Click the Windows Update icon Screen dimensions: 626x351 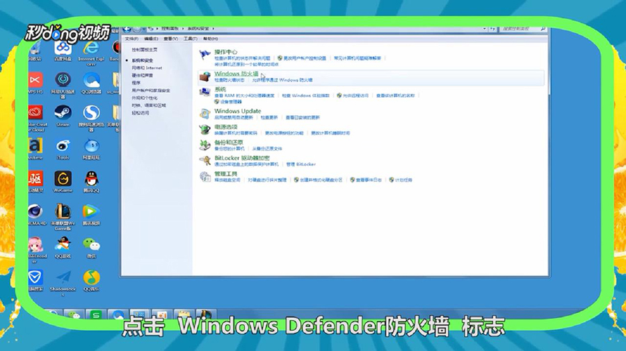(x=204, y=114)
